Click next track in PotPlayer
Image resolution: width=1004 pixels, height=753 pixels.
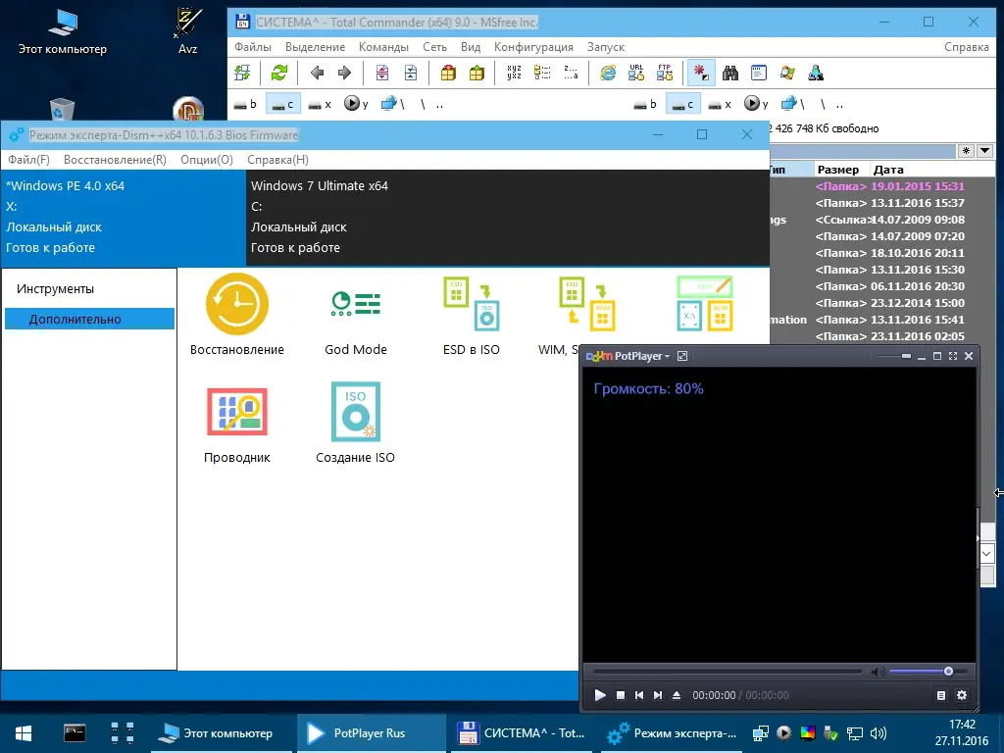click(x=658, y=695)
